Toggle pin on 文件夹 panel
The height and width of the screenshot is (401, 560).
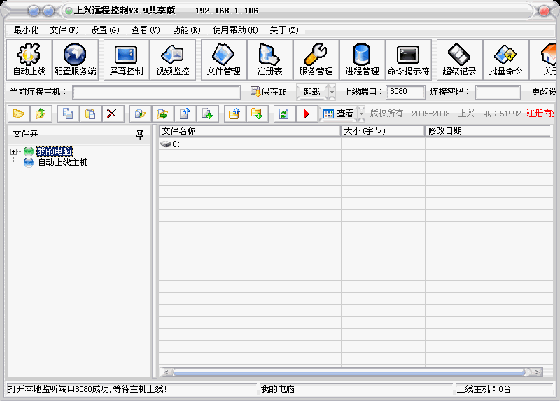click(x=140, y=134)
